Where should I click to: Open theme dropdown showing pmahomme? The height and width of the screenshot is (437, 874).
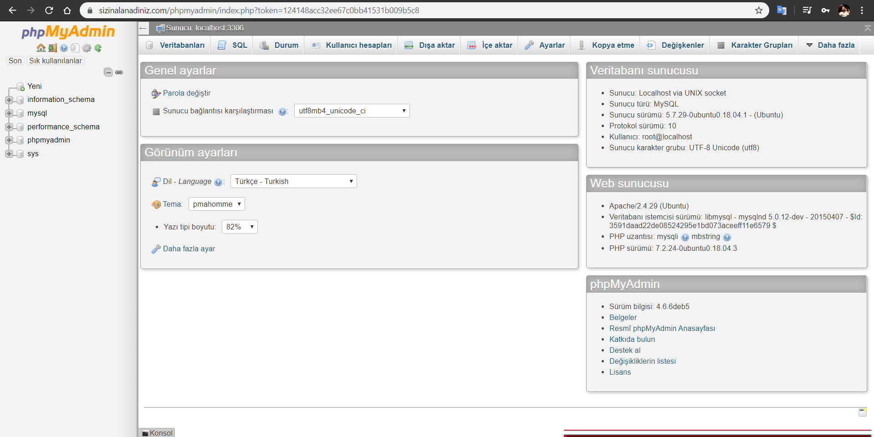point(217,204)
